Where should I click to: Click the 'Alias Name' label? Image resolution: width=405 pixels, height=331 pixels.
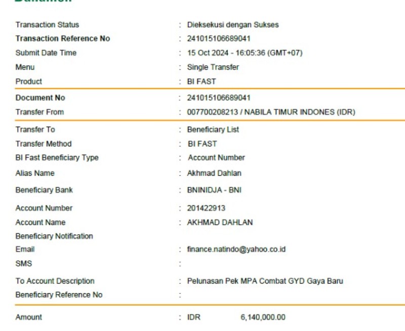click(35, 173)
